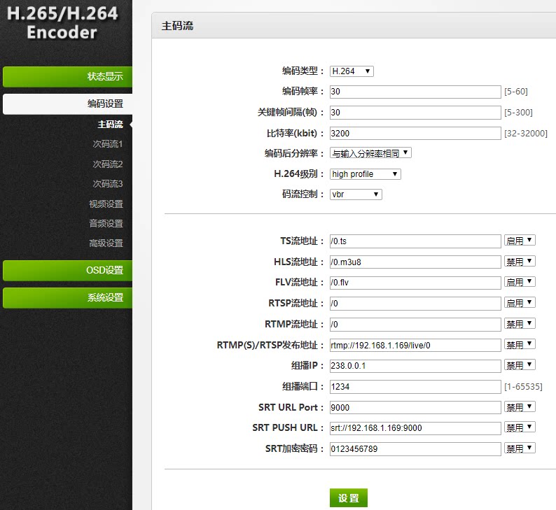Go to 视频设置 in the sidebar
The width and height of the screenshot is (556, 510).
click(106, 204)
